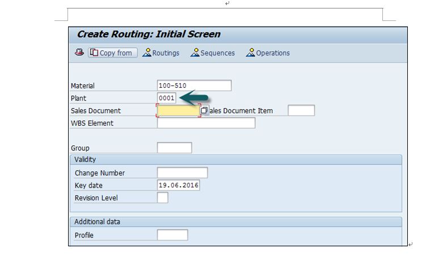Click the Material label text

83,86
